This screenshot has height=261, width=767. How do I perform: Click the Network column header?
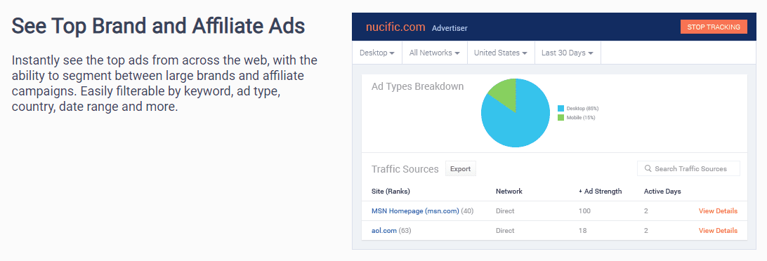(x=509, y=191)
